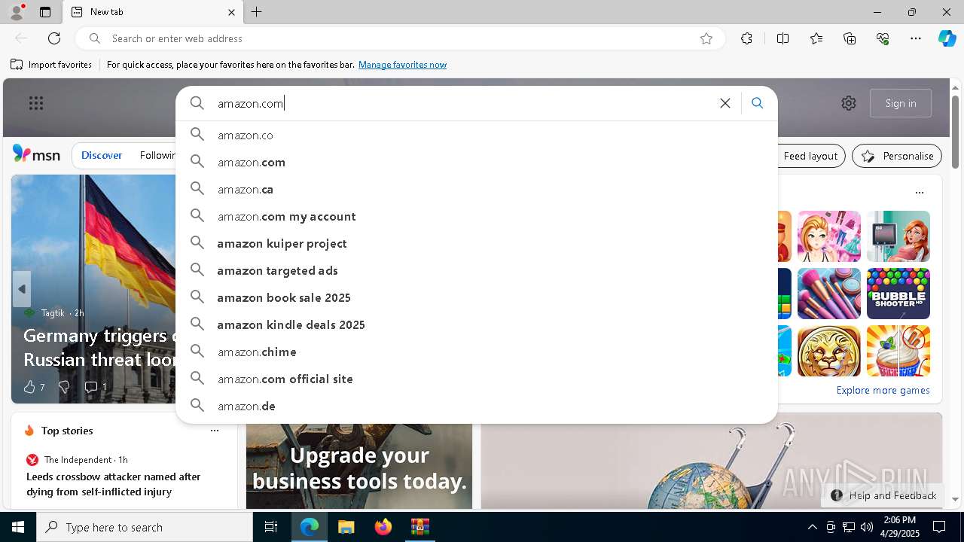Open the Windows Start menu
Viewport: 964px width, 542px height.
tap(18, 527)
